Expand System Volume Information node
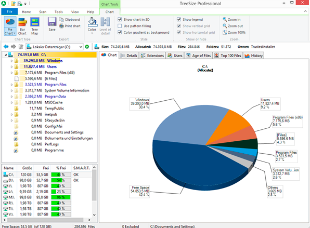Image resolution: width=310 pixels, height=228 pixels. click(x=11, y=90)
